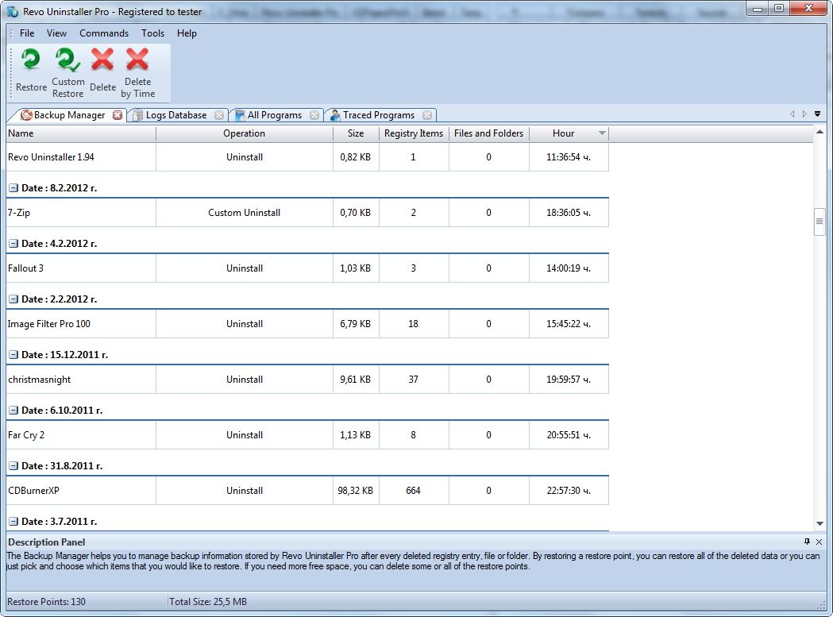Collapse the Date 2.2.2012 group
This screenshot has height=617, width=833.
pyautogui.click(x=13, y=299)
